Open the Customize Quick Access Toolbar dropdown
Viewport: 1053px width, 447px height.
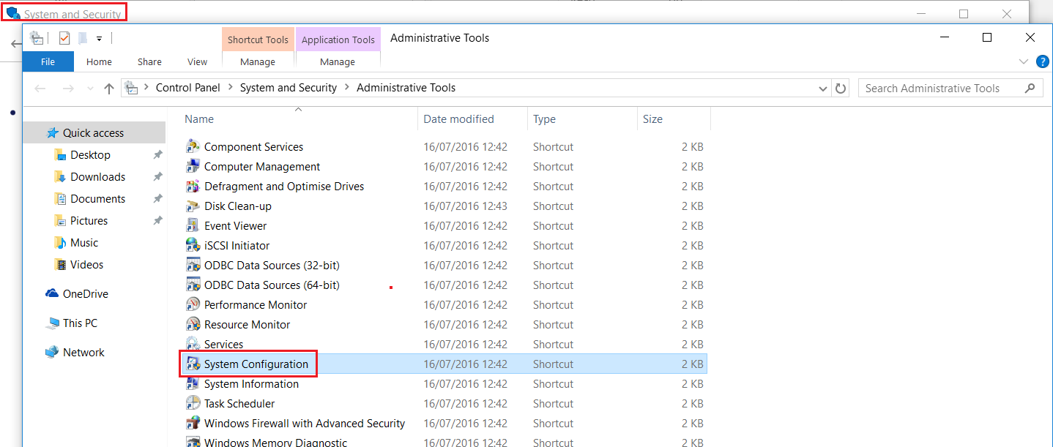pyautogui.click(x=99, y=39)
